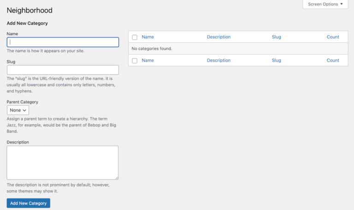The width and height of the screenshot is (354, 210).
Task: Sort by Name using the header column link
Action: pyautogui.click(x=147, y=37)
